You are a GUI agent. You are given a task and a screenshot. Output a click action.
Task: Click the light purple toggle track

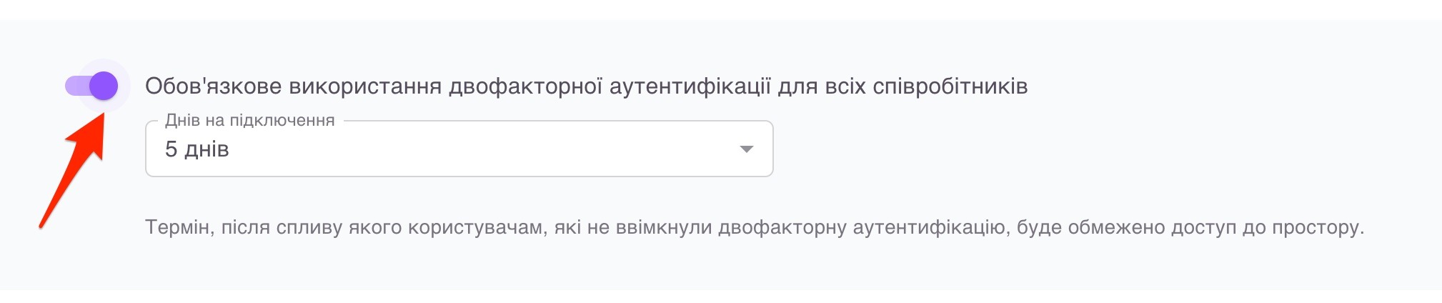tap(74, 86)
